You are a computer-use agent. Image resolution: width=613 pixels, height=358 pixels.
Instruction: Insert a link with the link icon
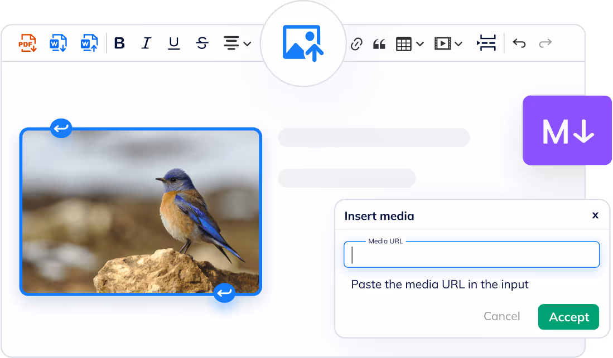[x=356, y=44]
